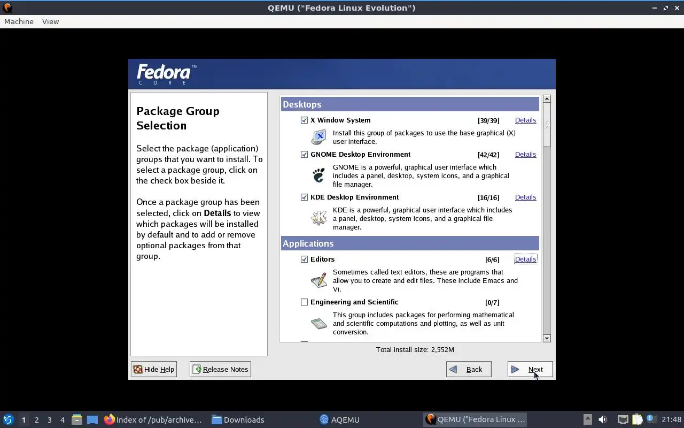Click the volume speaker tray icon
The height and width of the screenshot is (428, 684).
pyautogui.click(x=603, y=419)
